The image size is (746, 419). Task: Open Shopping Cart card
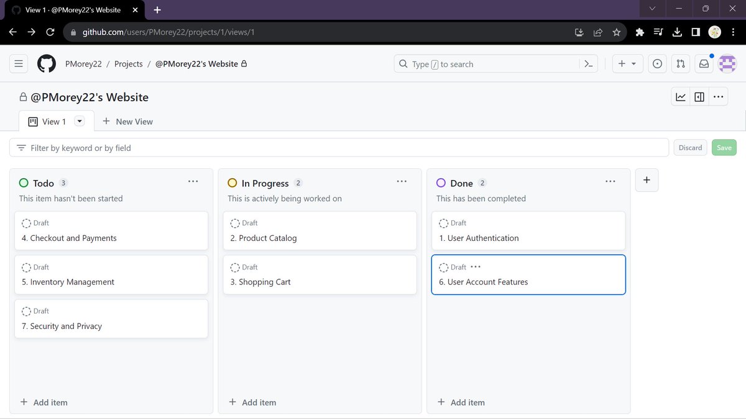320,275
